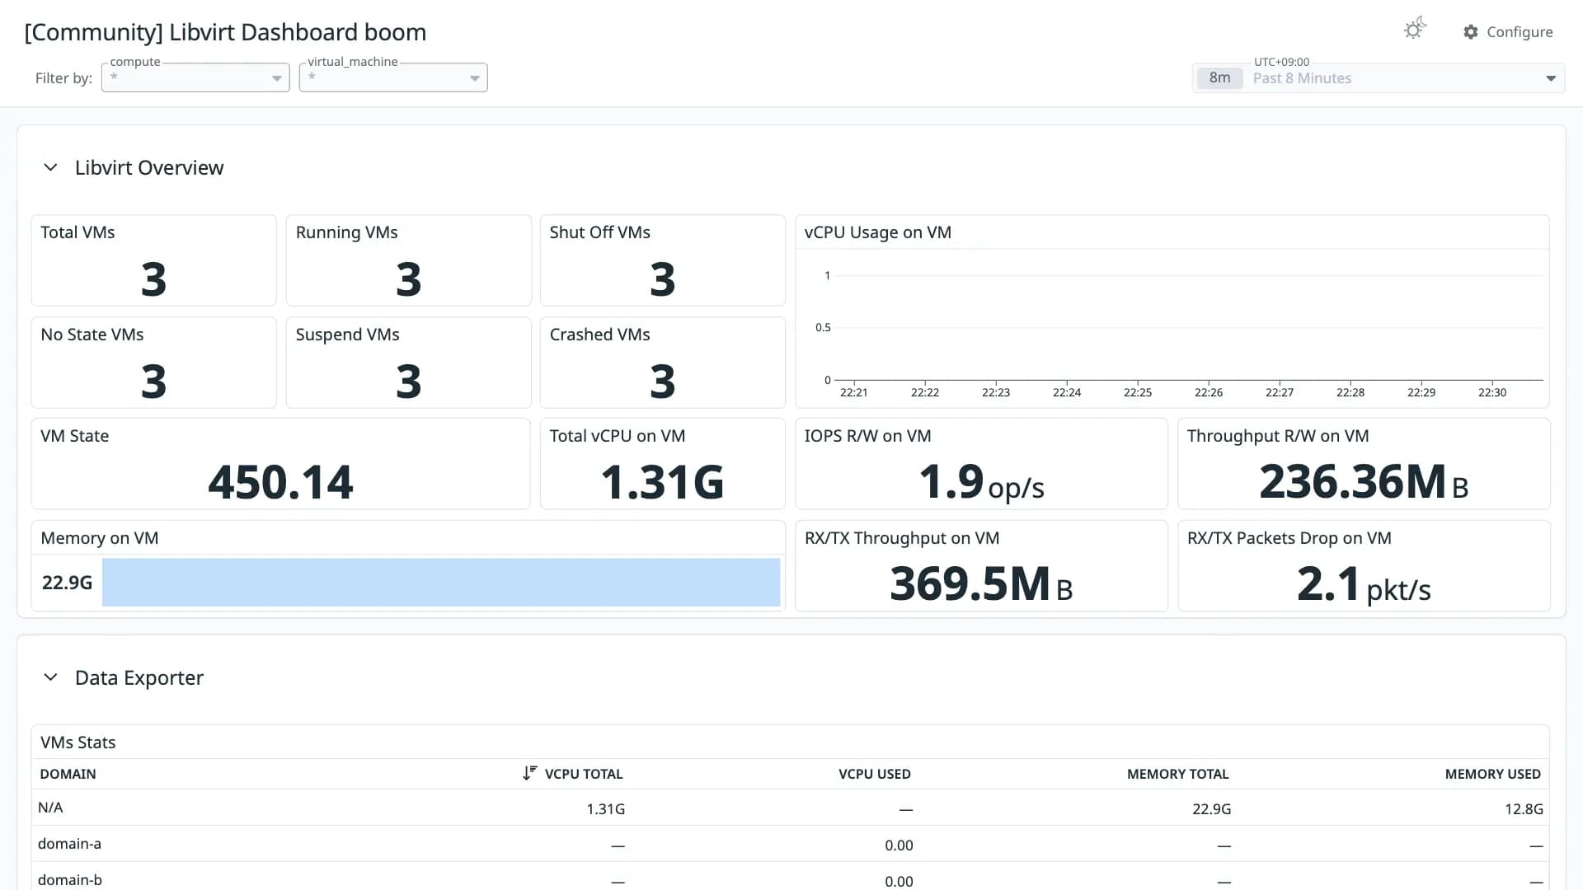Select the Crashed VMs widget value

tap(662, 382)
